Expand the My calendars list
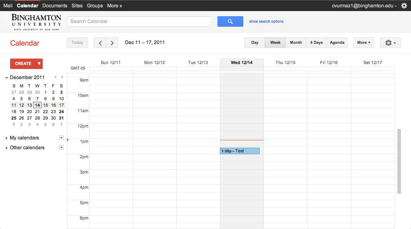 [7, 138]
